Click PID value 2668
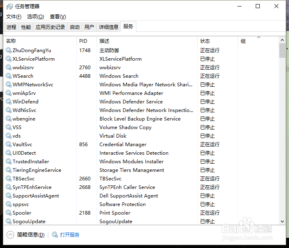The width and height of the screenshot is (289, 248). point(85,187)
